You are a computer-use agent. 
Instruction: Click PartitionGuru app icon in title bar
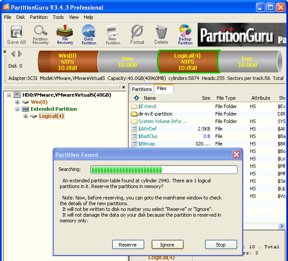pyautogui.click(x=6, y=7)
